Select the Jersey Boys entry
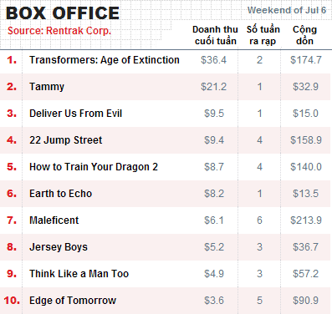The image size is (332, 314). [x=59, y=247]
